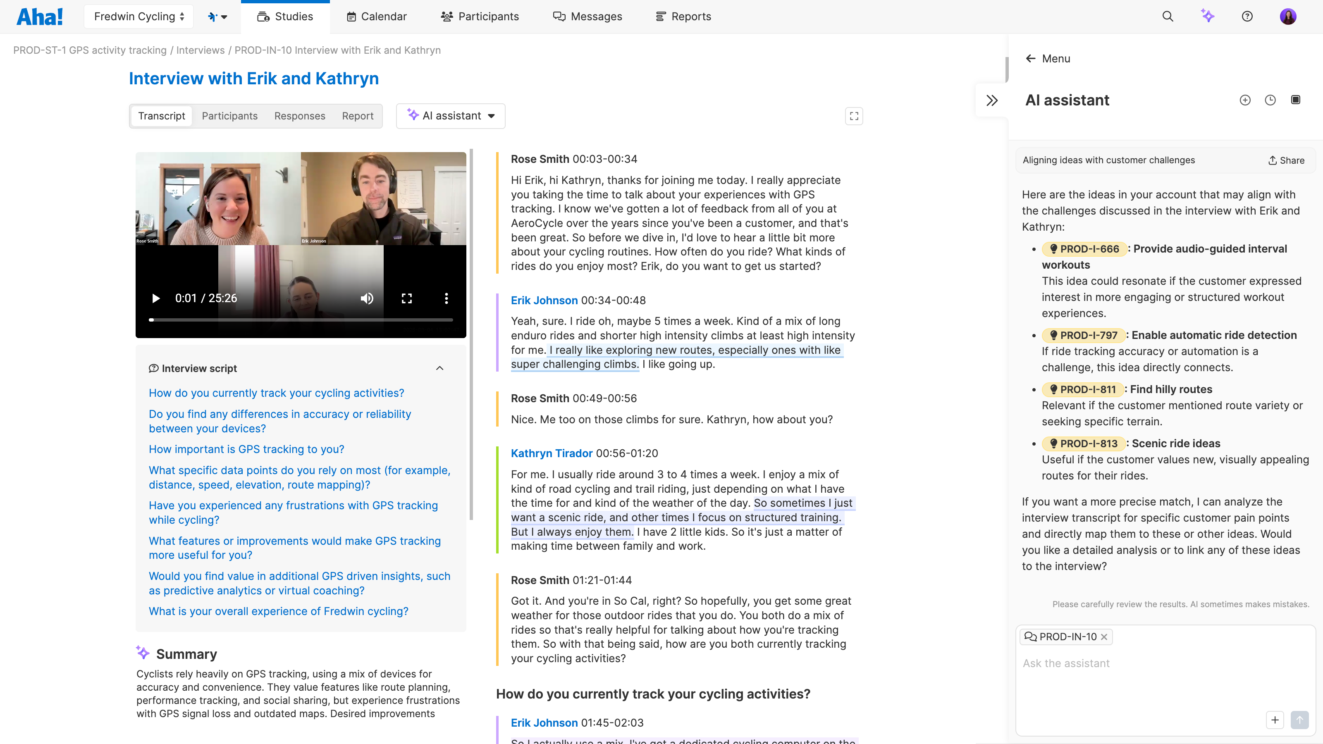Open the AI assistant dropdown above the transcript

click(x=450, y=116)
